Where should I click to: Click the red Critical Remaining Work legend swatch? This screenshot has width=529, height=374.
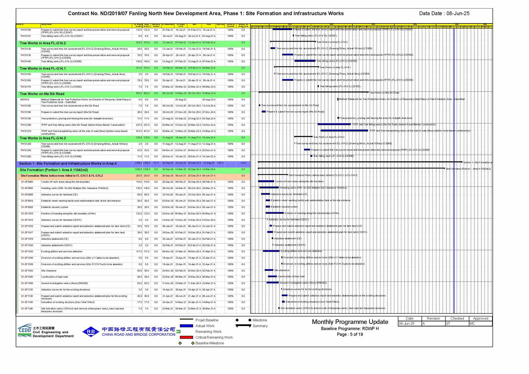pos(186,337)
